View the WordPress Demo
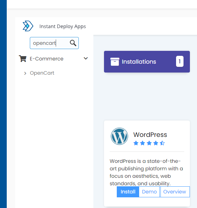Image resolution: width=197 pixels, height=208 pixels. tap(149, 192)
